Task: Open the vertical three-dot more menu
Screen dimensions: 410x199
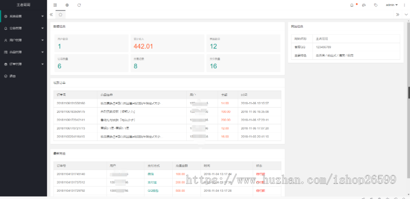Action: [404, 5]
